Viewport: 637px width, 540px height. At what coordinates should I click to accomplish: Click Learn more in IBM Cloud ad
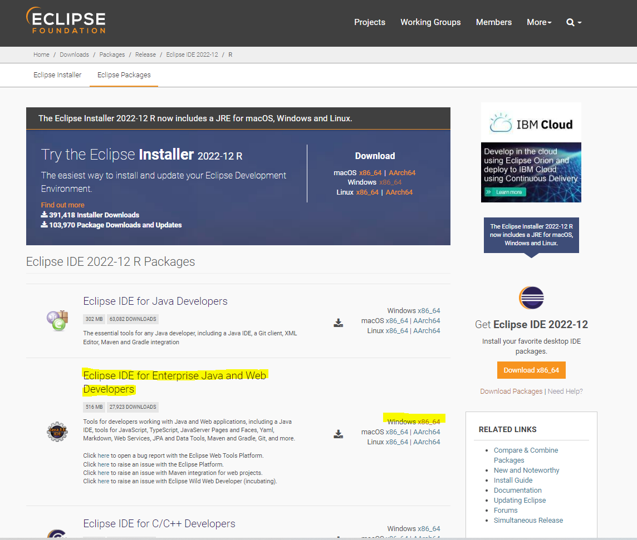click(506, 192)
